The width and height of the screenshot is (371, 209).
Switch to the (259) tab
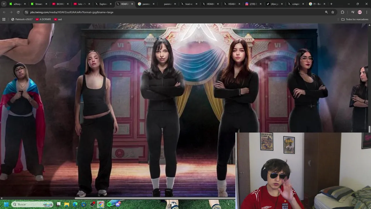253,4
